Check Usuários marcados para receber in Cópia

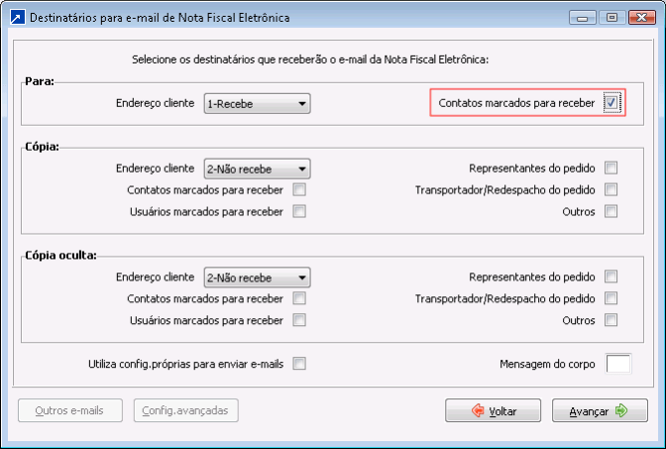[299, 211]
